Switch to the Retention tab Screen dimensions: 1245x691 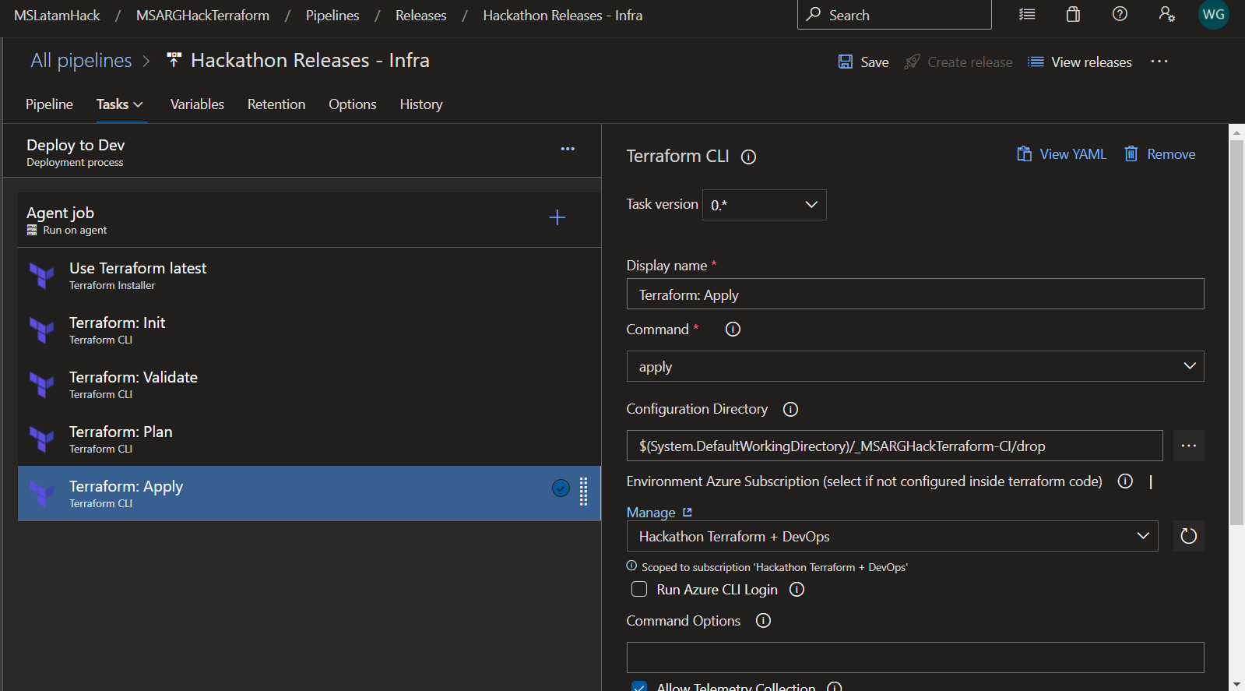(x=276, y=104)
